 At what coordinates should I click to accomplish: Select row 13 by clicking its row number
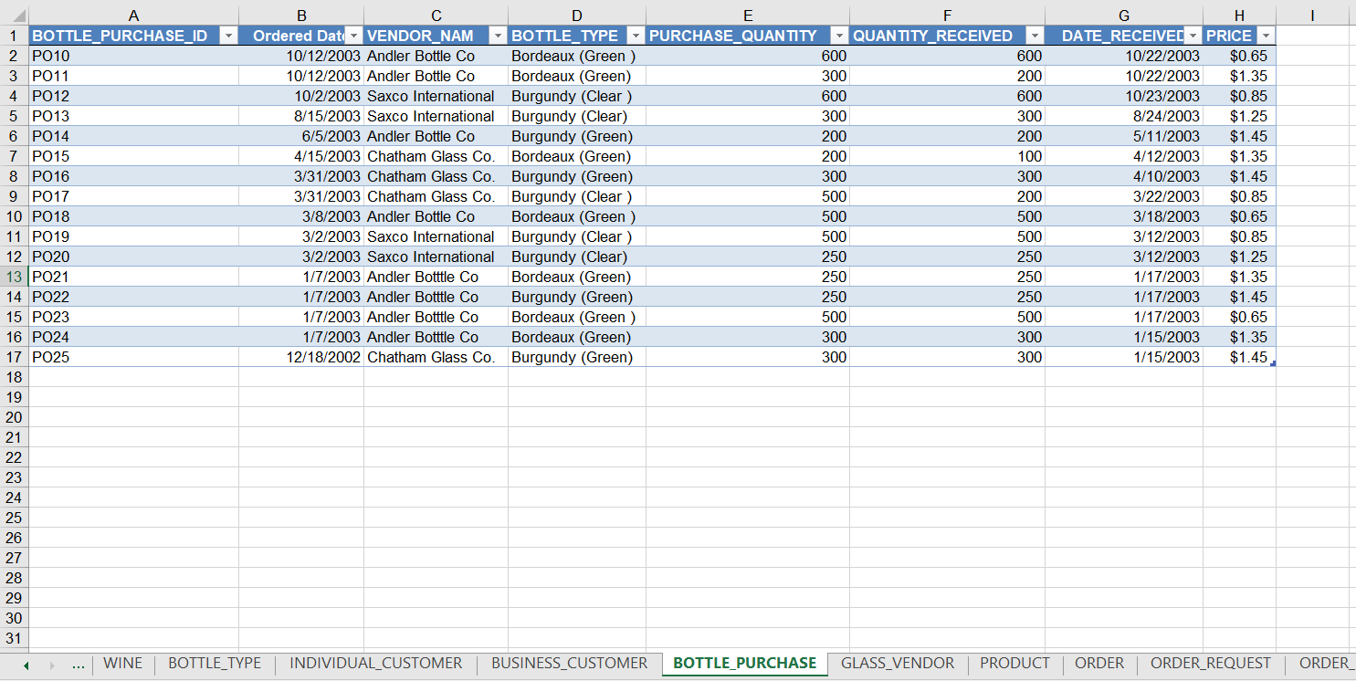point(14,277)
